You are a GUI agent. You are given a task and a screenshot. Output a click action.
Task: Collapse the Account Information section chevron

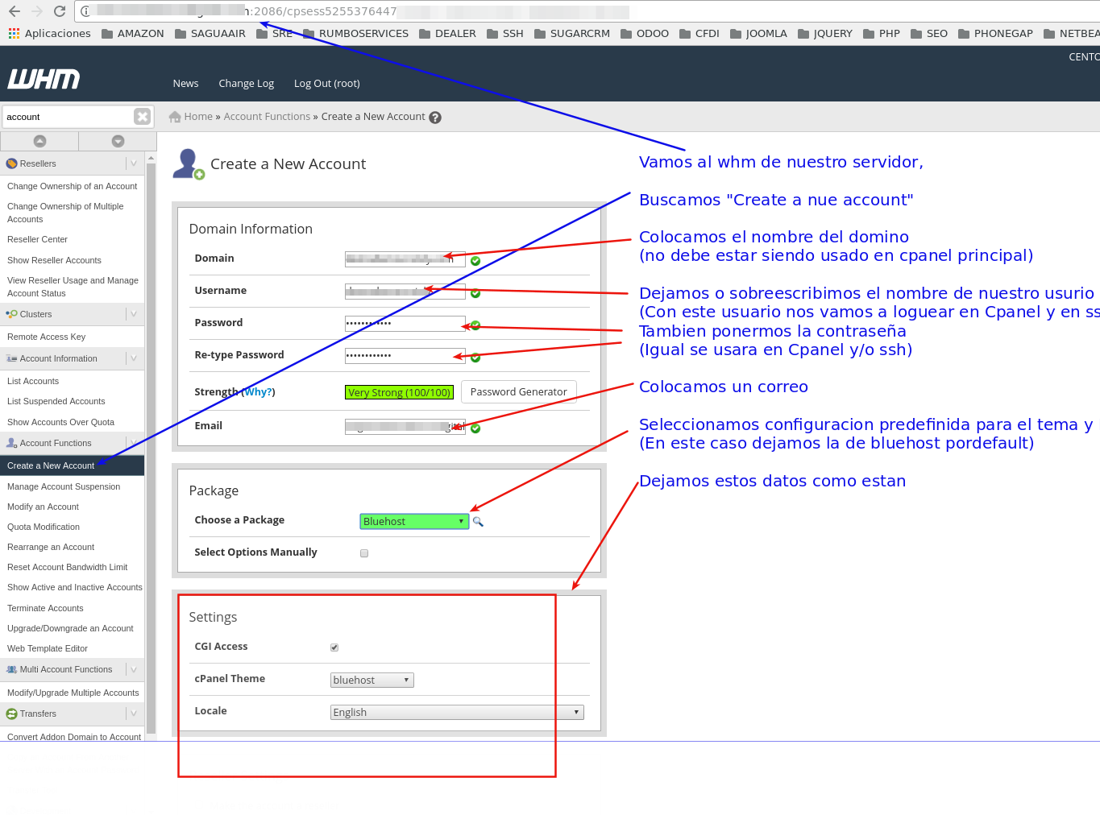point(134,358)
